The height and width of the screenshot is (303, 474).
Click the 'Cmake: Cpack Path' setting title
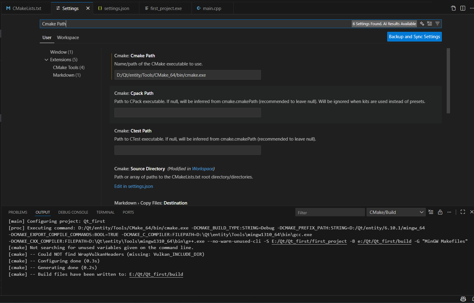(134, 93)
